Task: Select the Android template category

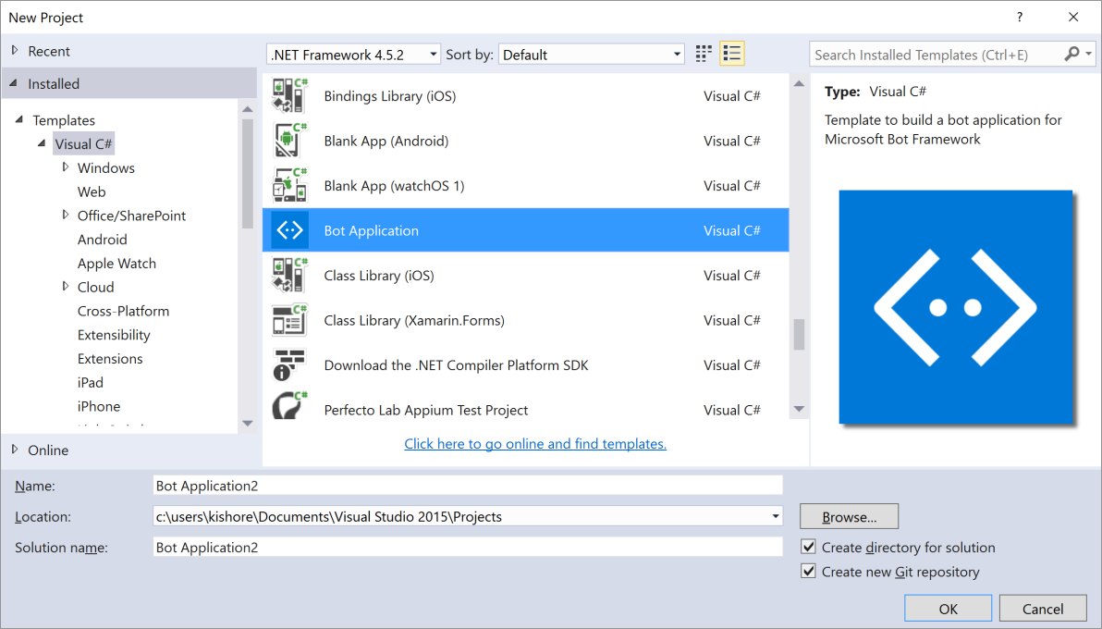Action: coord(102,240)
